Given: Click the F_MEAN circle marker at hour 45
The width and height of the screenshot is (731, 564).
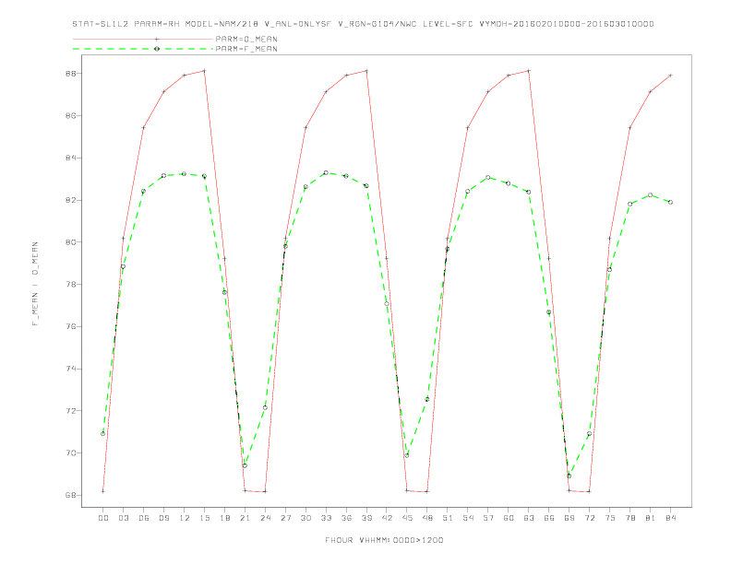Looking at the screenshot, I should (407, 455).
